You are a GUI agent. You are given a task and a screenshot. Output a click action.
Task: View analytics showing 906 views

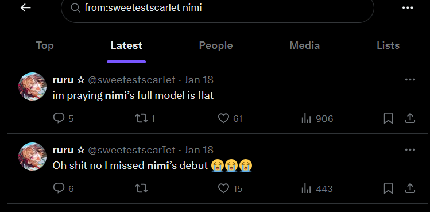[x=317, y=118]
